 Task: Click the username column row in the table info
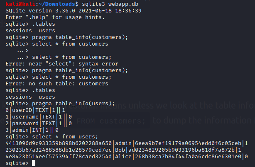click(37, 116)
